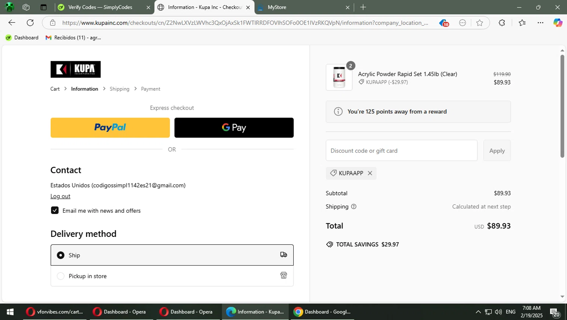Open the site information lock icon
This screenshot has width=567, height=320.
pyautogui.click(x=53, y=23)
